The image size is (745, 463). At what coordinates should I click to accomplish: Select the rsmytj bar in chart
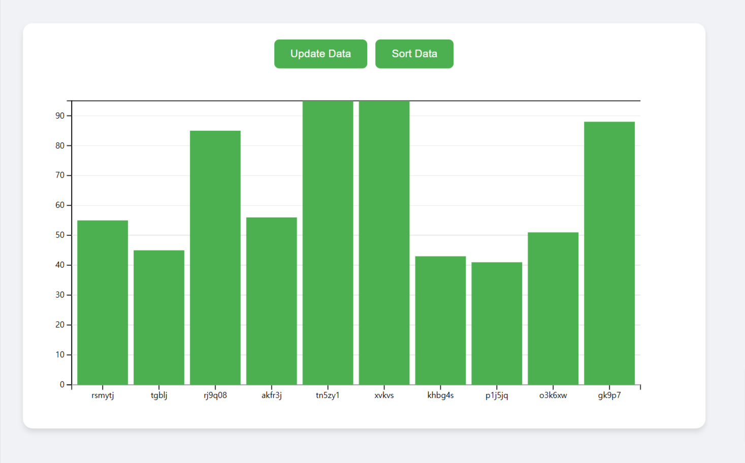103,302
